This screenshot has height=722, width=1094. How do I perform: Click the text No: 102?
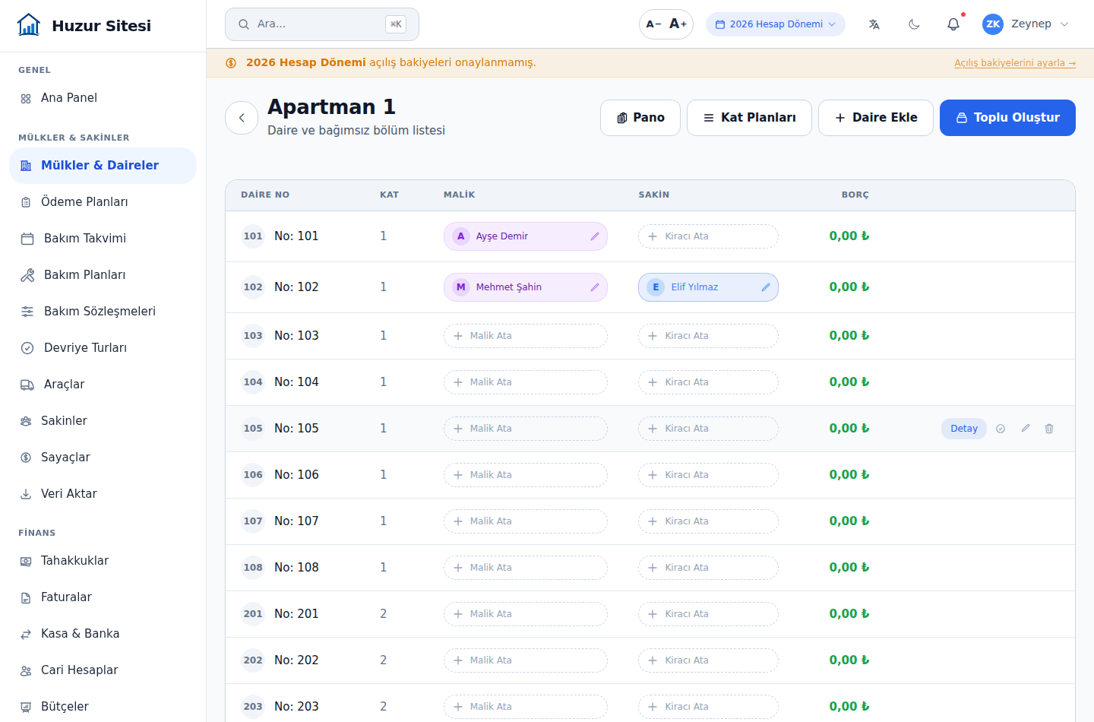296,287
